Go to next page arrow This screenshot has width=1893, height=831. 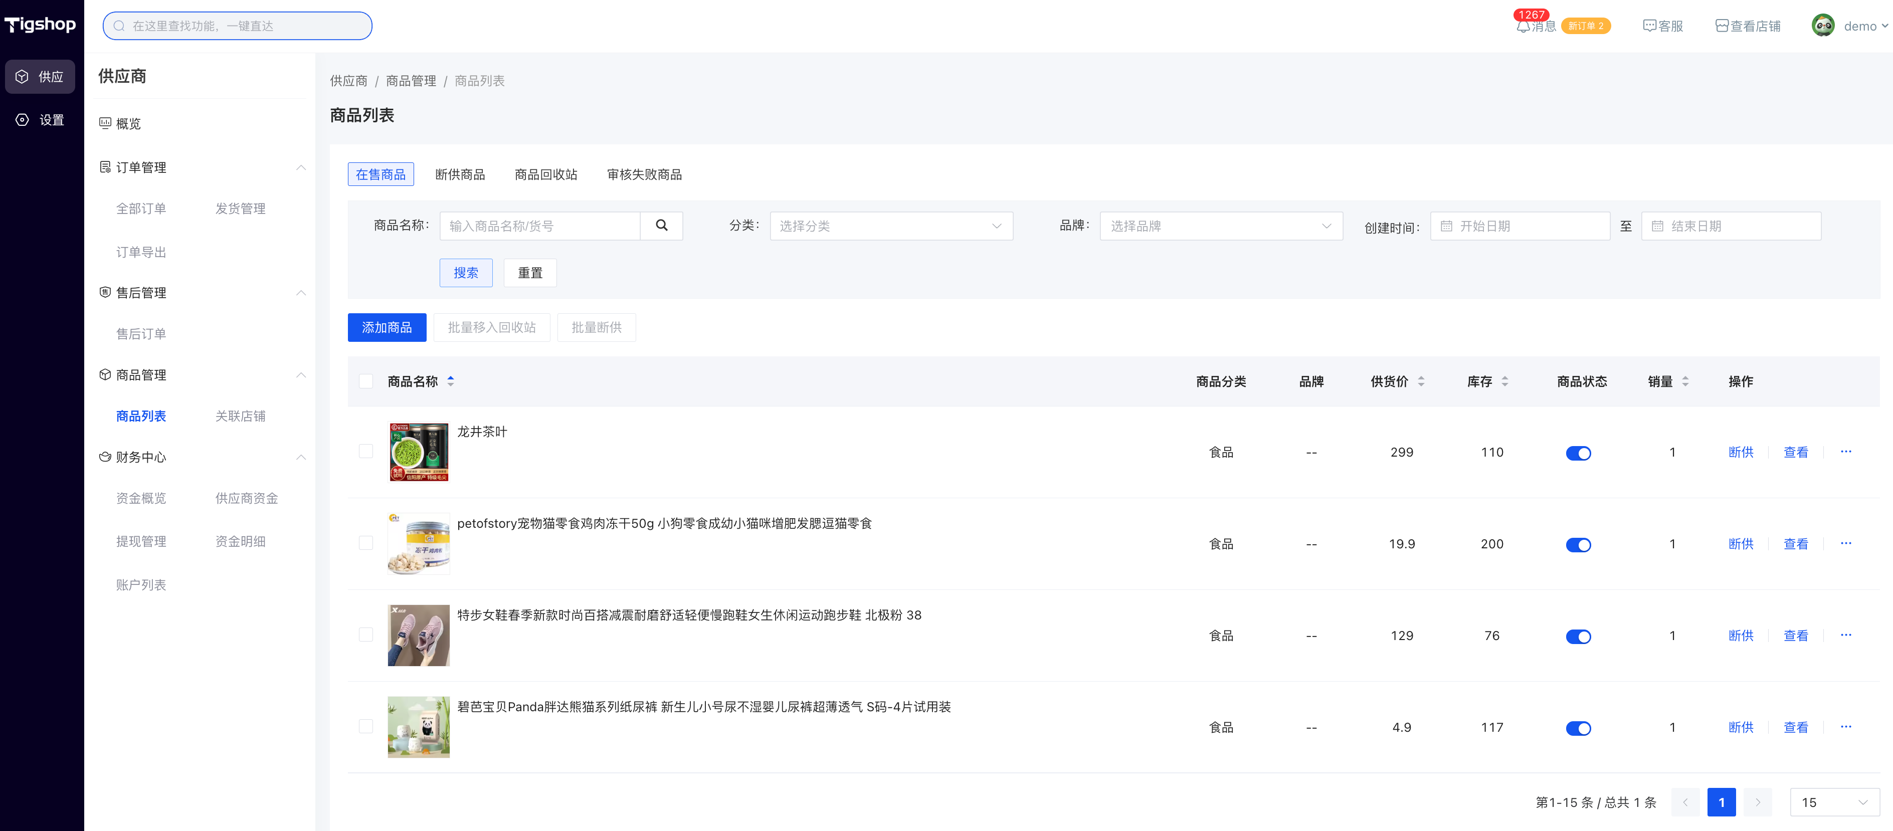click(1757, 802)
